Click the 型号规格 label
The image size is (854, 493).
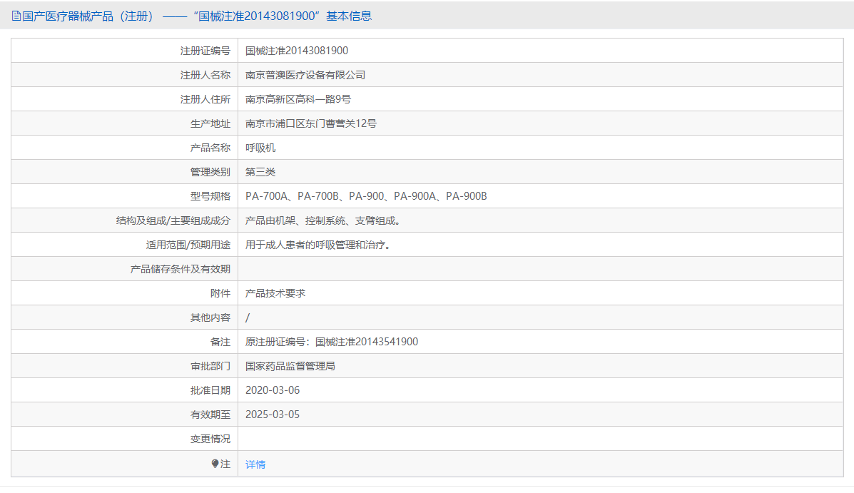(x=210, y=196)
